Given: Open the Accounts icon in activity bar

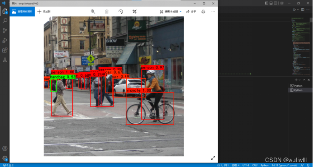Looking at the screenshot, I should 5,148.
